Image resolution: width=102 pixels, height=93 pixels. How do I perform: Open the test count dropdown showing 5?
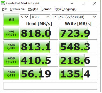point(25,17)
